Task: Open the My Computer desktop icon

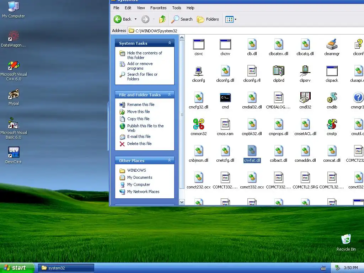Action: pos(14,10)
